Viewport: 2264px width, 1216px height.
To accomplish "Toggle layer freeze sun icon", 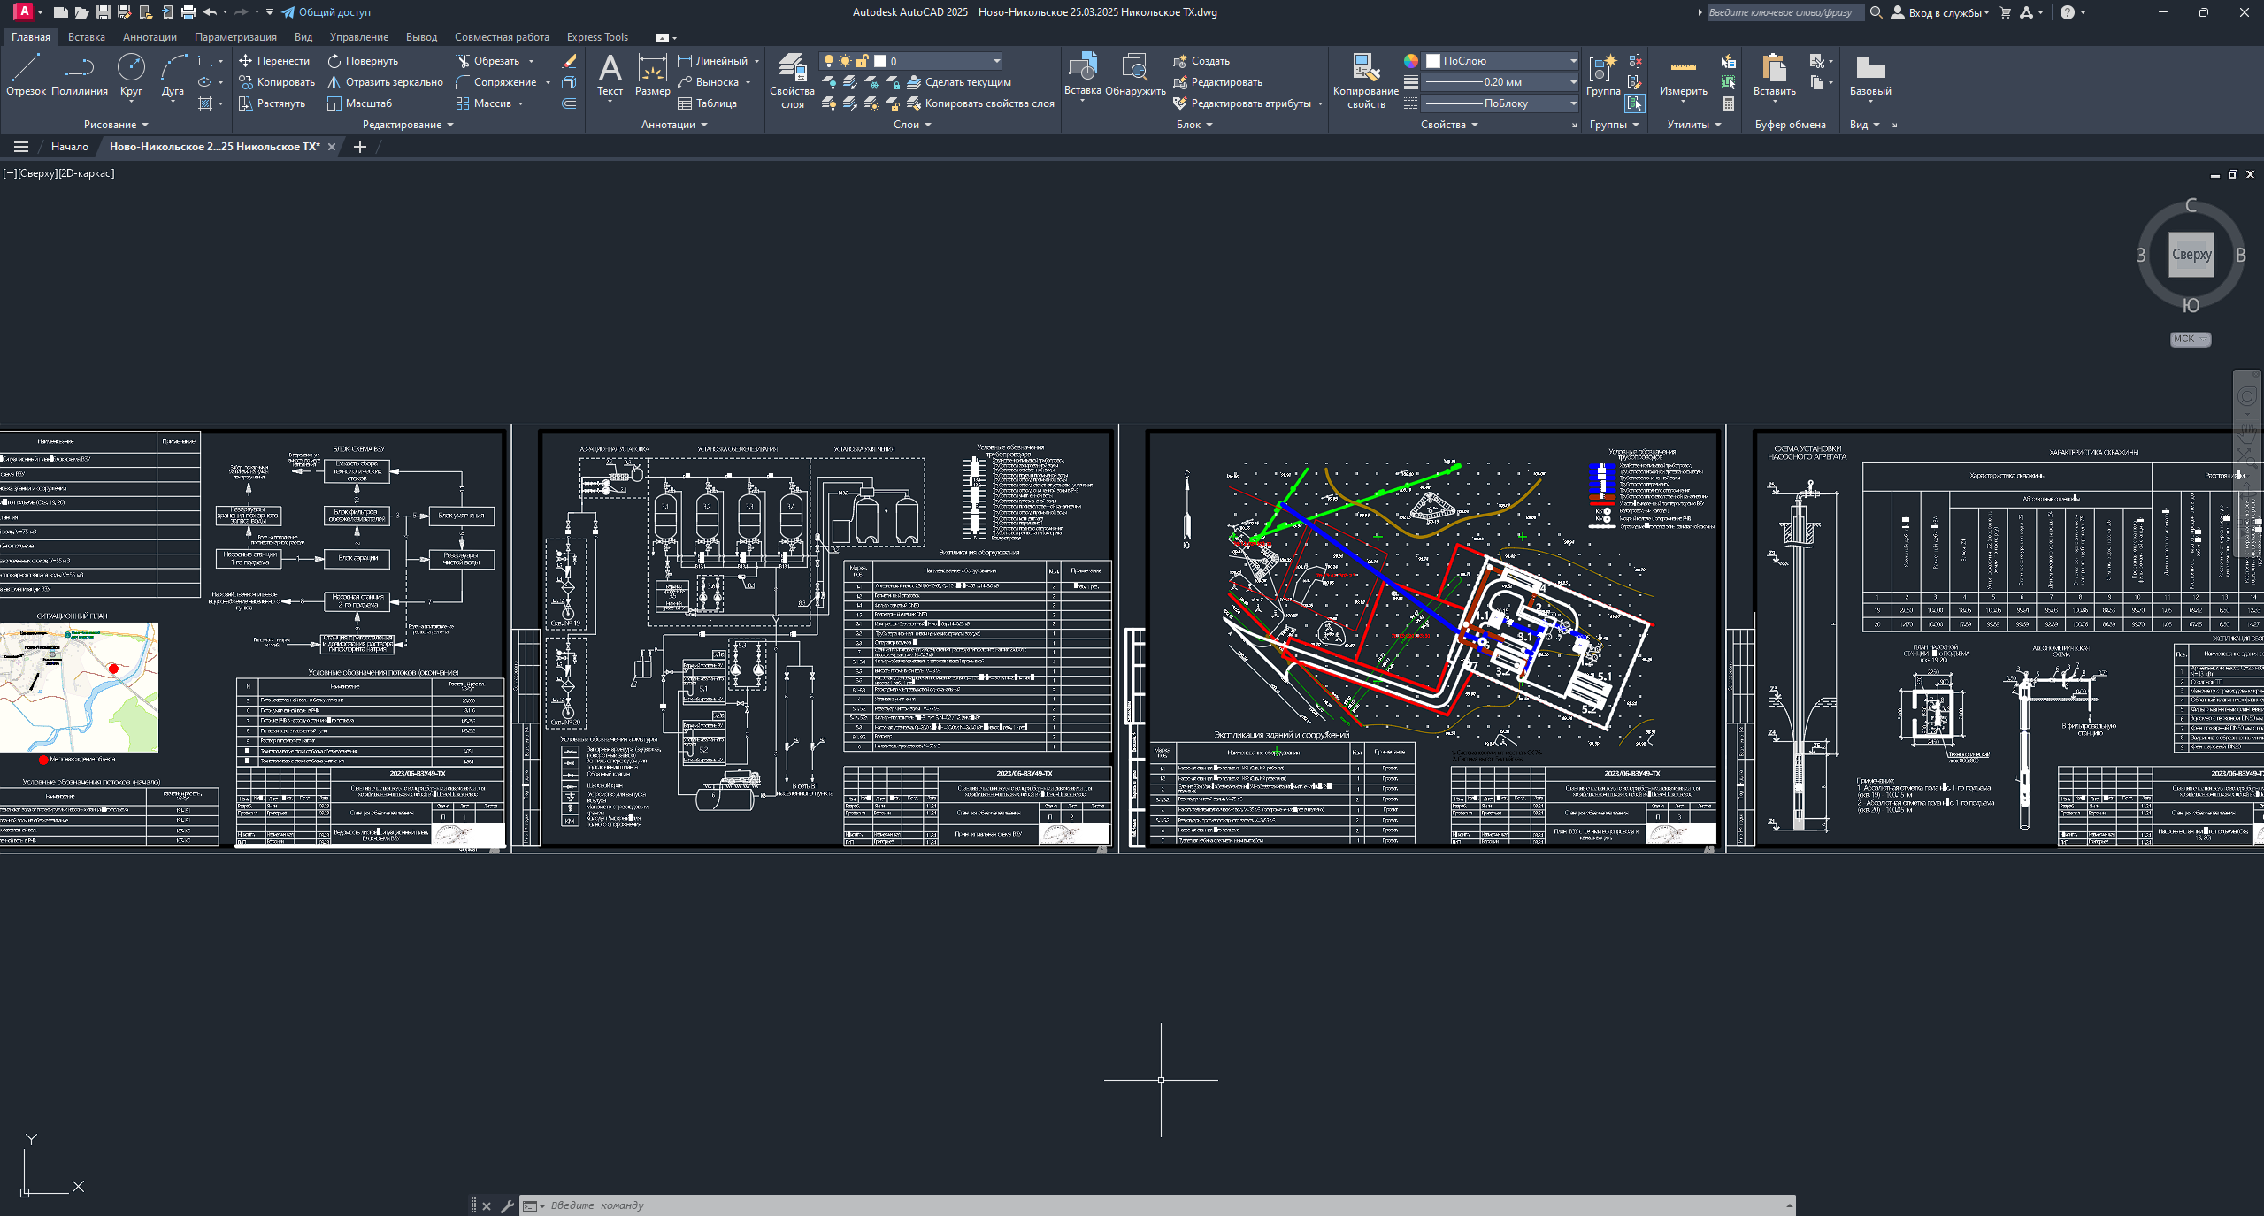I will point(846,61).
